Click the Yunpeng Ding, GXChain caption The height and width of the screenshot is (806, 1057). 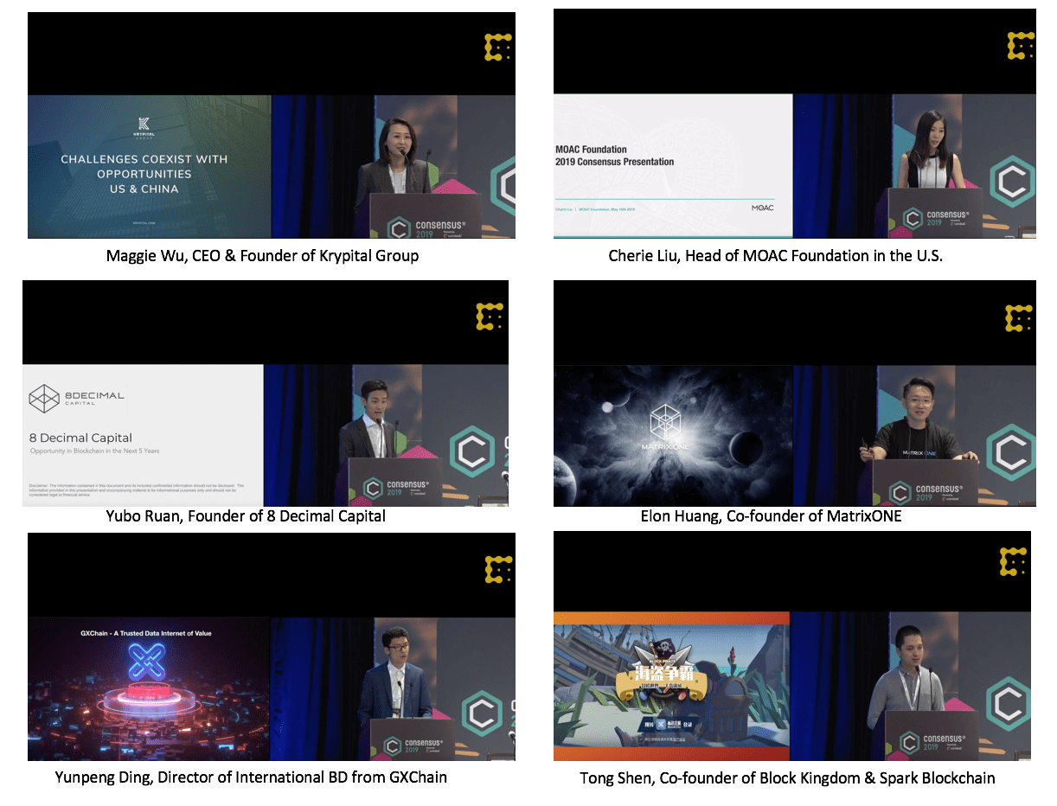[x=251, y=777]
